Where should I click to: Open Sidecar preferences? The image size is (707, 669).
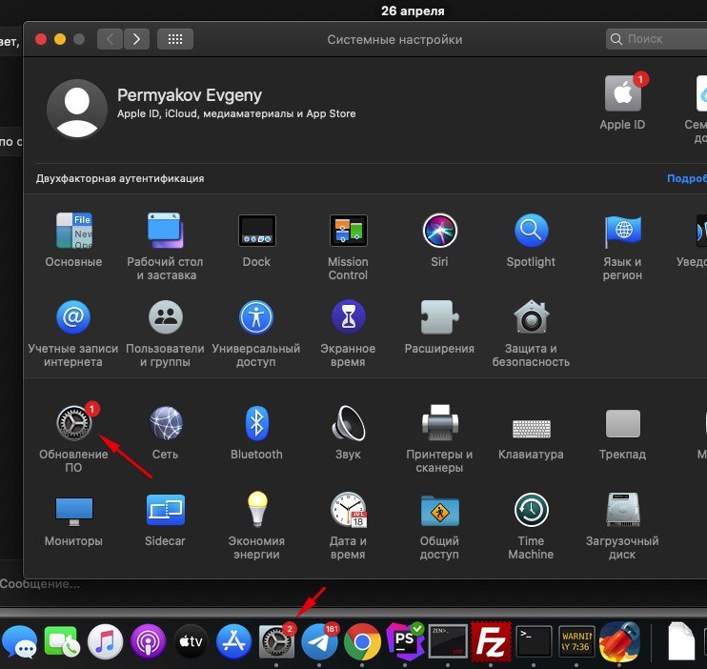pos(165,511)
